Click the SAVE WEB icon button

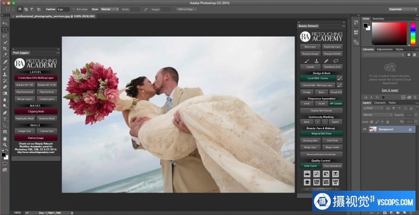coord(326,182)
